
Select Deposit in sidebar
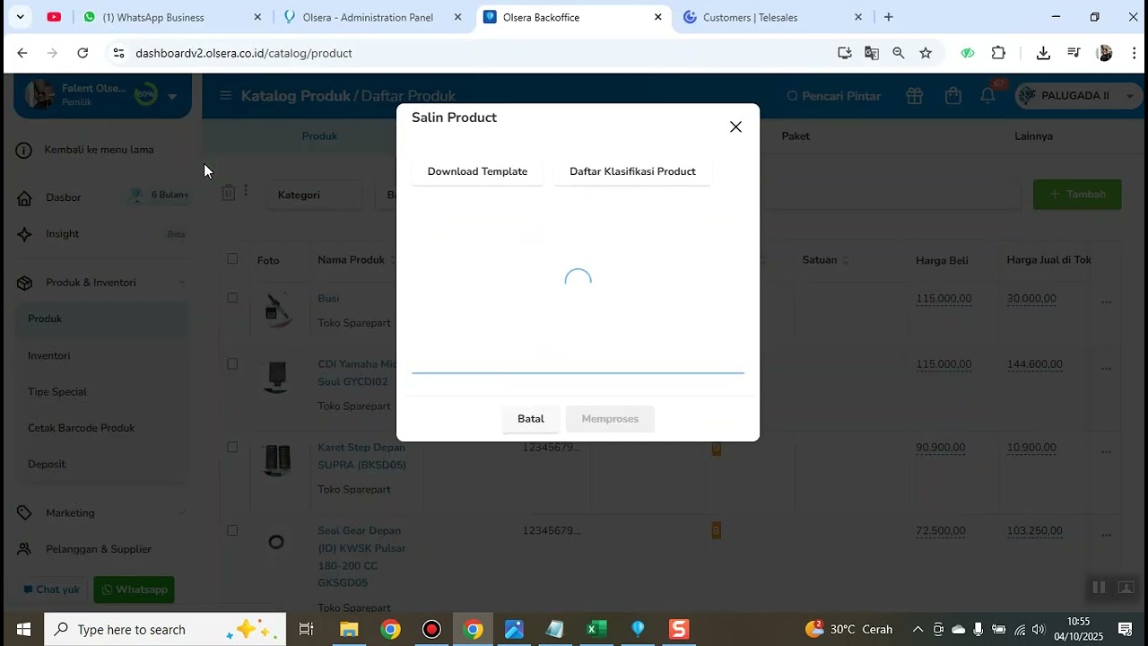coord(47,464)
